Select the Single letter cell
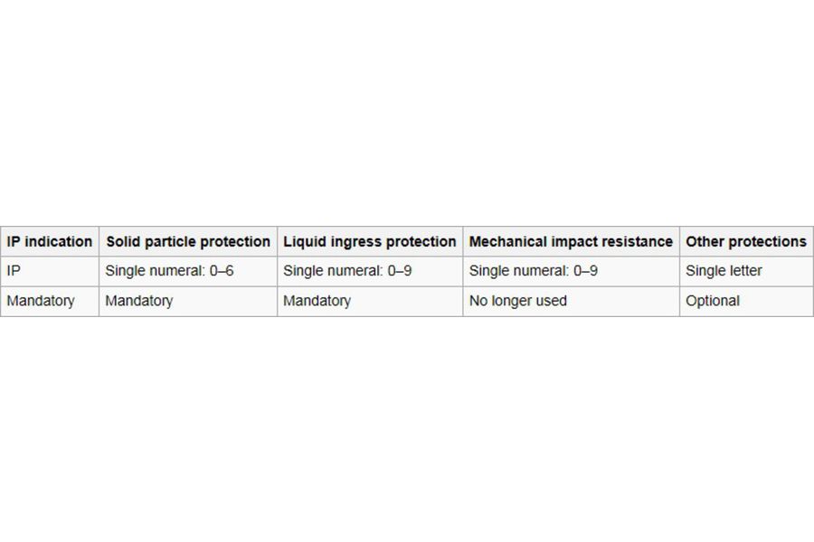 coord(746,271)
